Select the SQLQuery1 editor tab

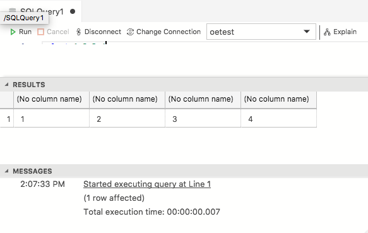(41, 11)
